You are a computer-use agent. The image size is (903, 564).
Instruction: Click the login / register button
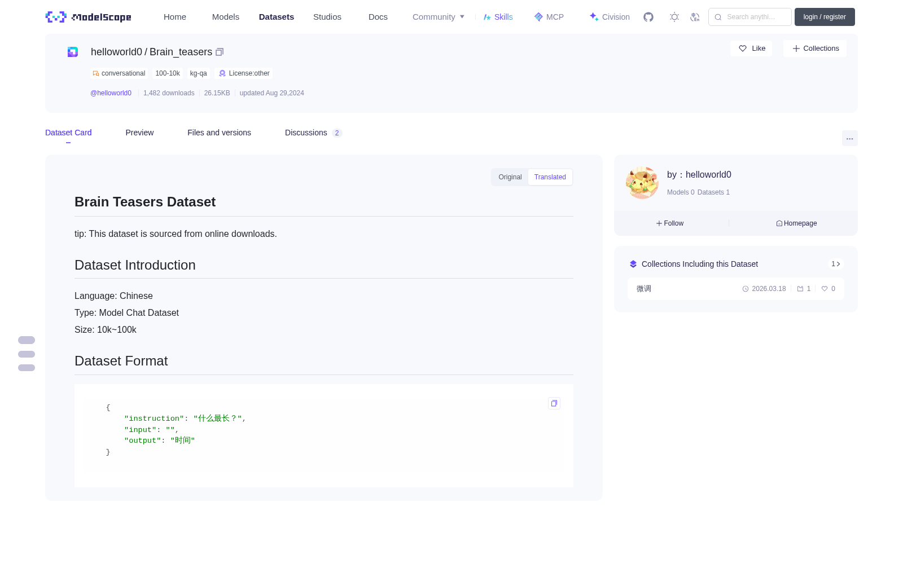click(x=825, y=17)
